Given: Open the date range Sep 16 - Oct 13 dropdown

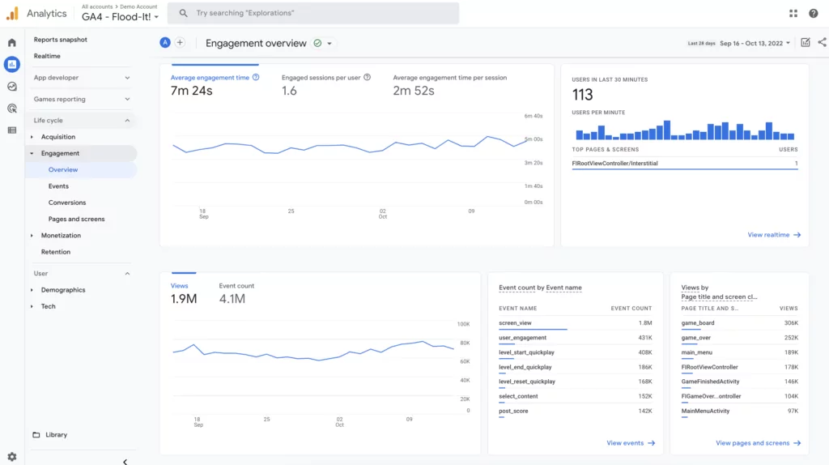Looking at the screenshot, I should click(755, 44).
